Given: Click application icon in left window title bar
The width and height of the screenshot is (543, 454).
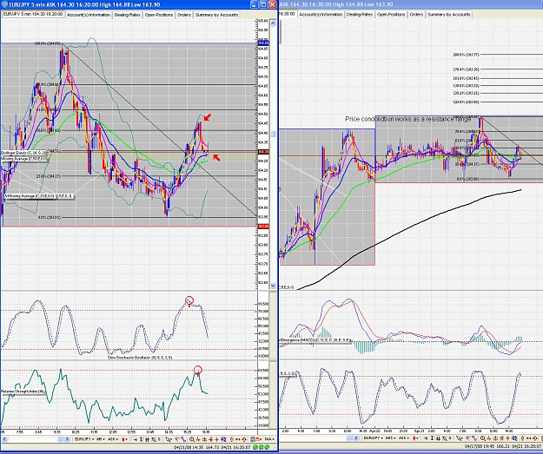Looking at the screenshot, I should point(3,4).
